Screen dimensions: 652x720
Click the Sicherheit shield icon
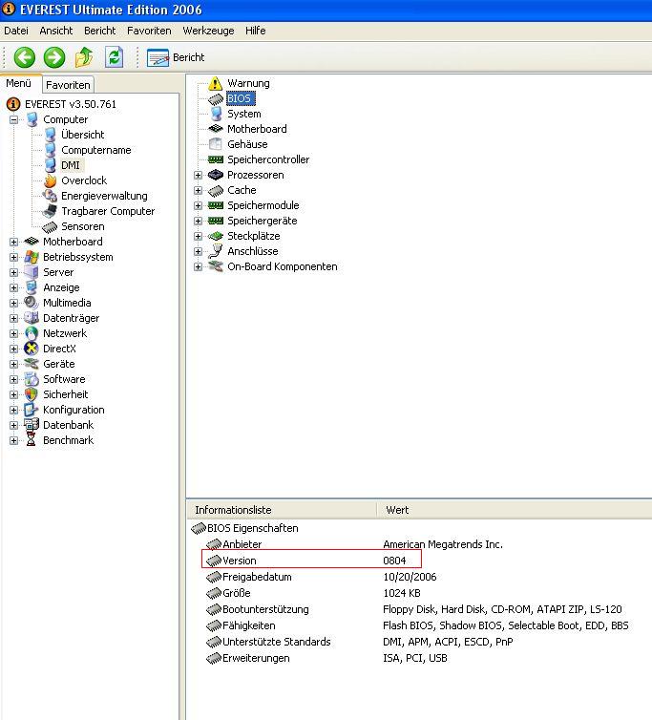click(x=32, y=394)
